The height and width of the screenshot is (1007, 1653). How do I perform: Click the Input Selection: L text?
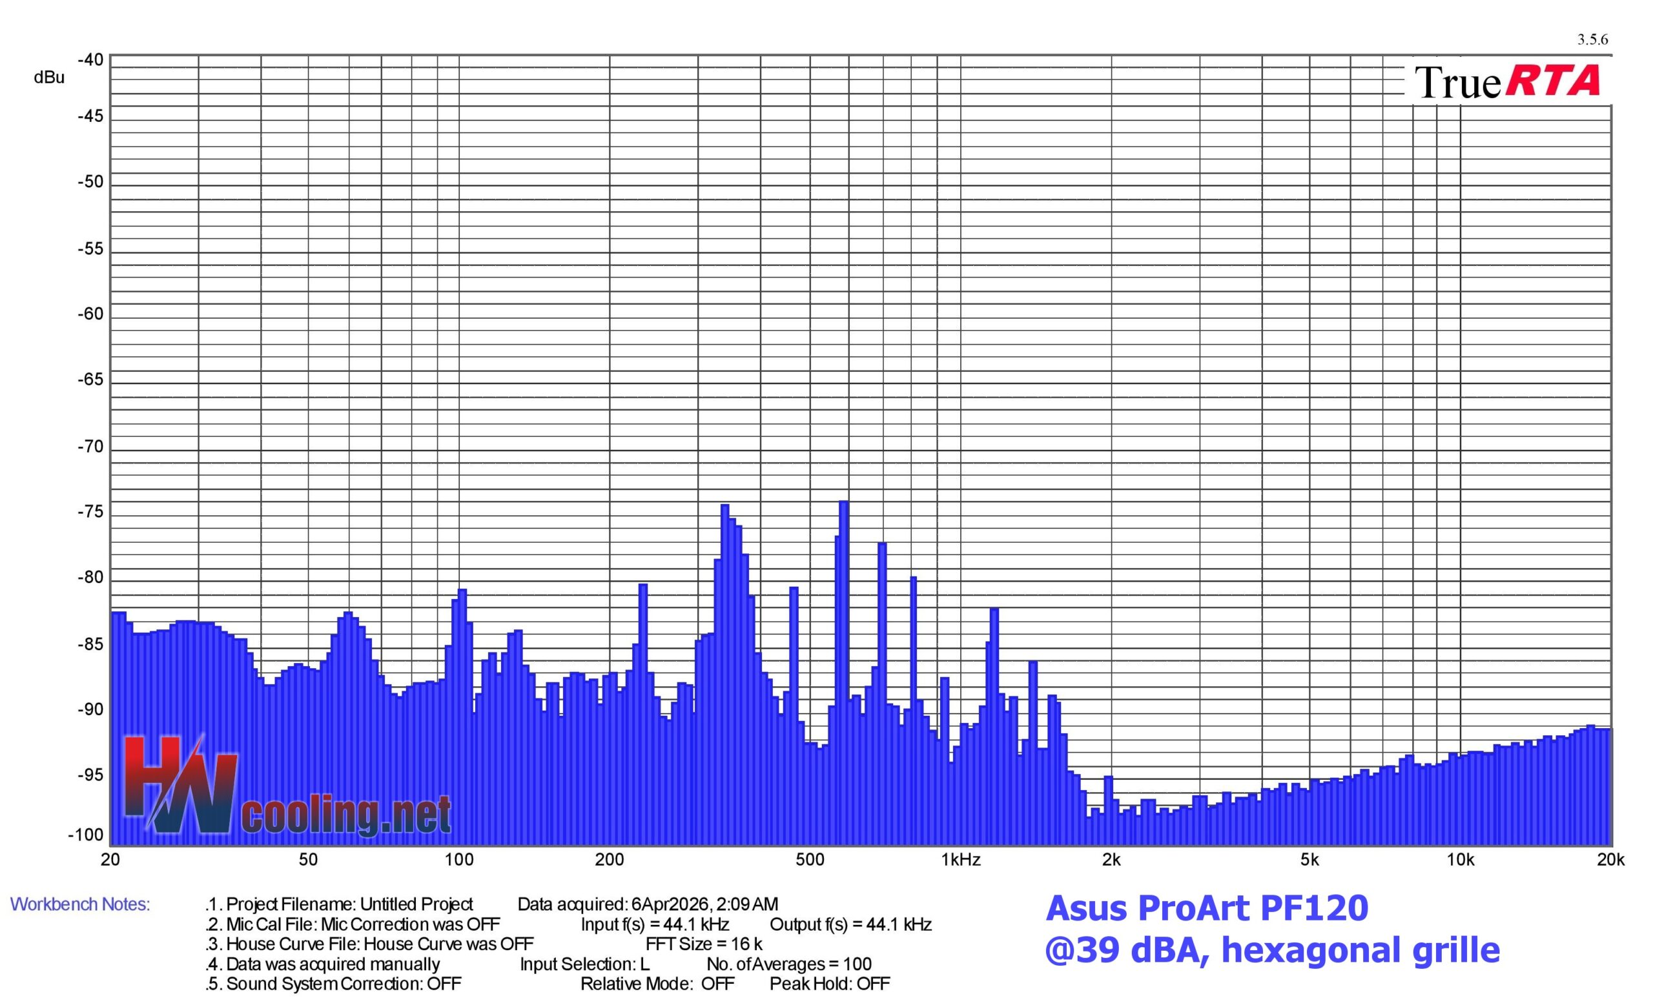584,964
